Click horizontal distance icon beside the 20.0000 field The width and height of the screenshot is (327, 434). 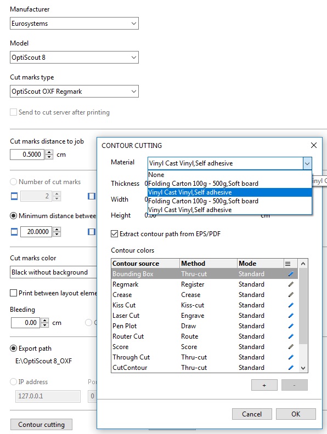(14, 232)
